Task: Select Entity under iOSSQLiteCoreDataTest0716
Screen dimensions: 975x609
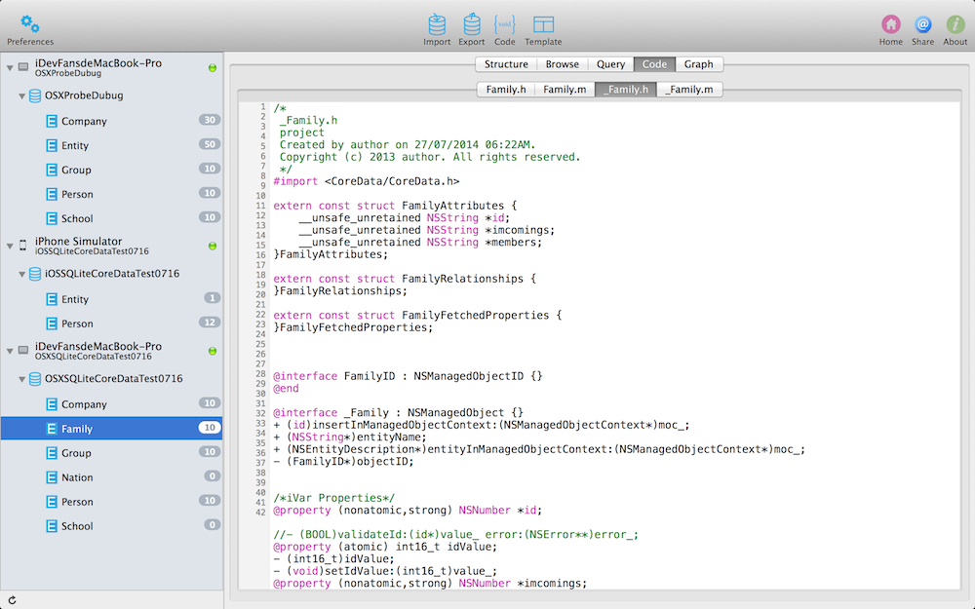Action: pos(112,299)
